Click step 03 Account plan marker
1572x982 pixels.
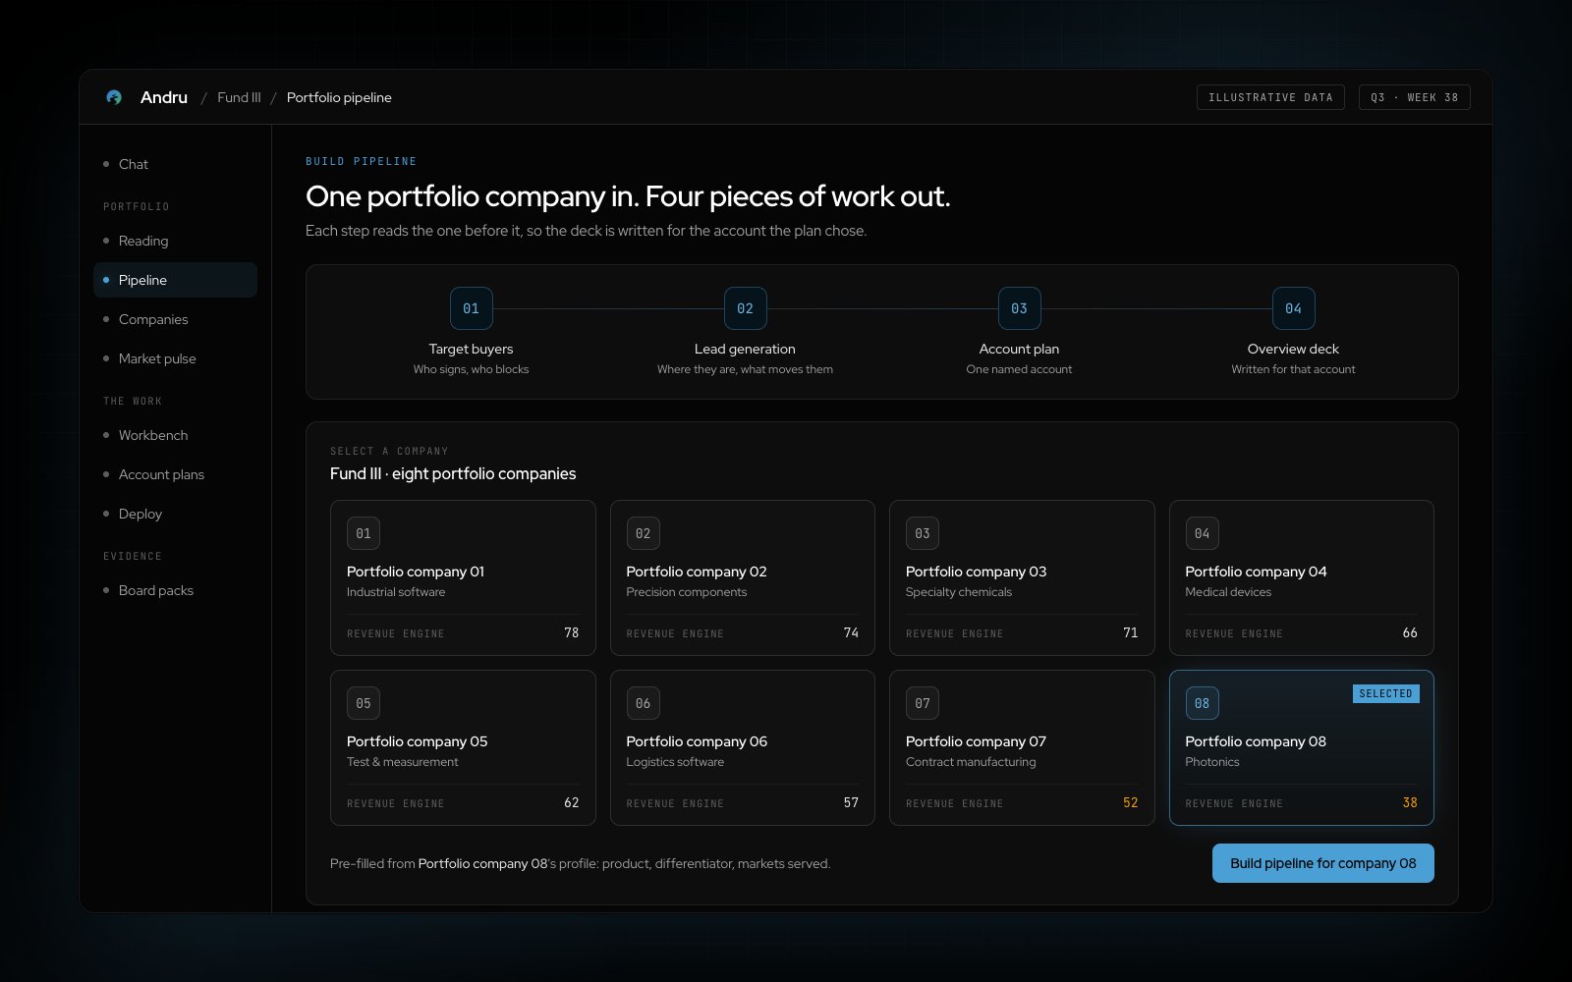click(1019, 308)
